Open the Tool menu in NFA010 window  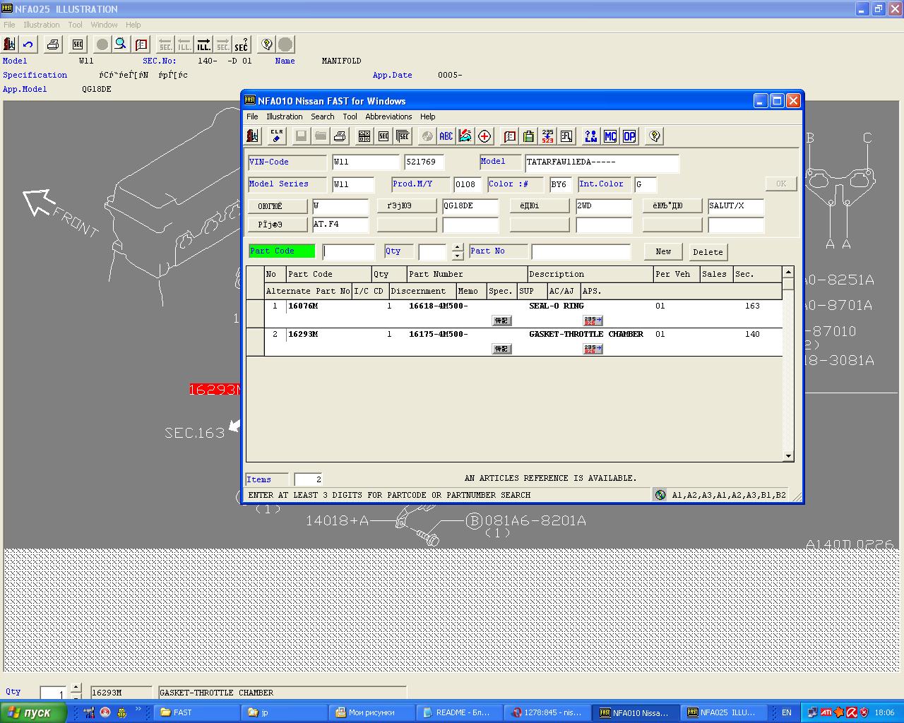(350, 116)
